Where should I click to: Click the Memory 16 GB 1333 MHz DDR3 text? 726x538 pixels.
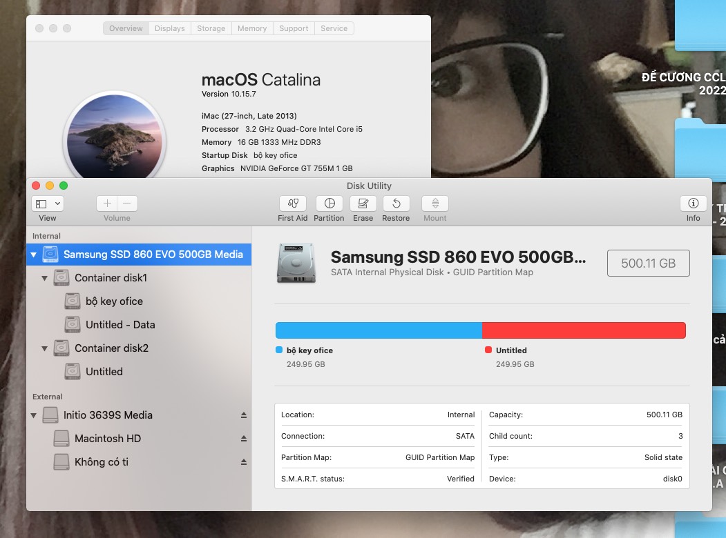click(261, 142)
